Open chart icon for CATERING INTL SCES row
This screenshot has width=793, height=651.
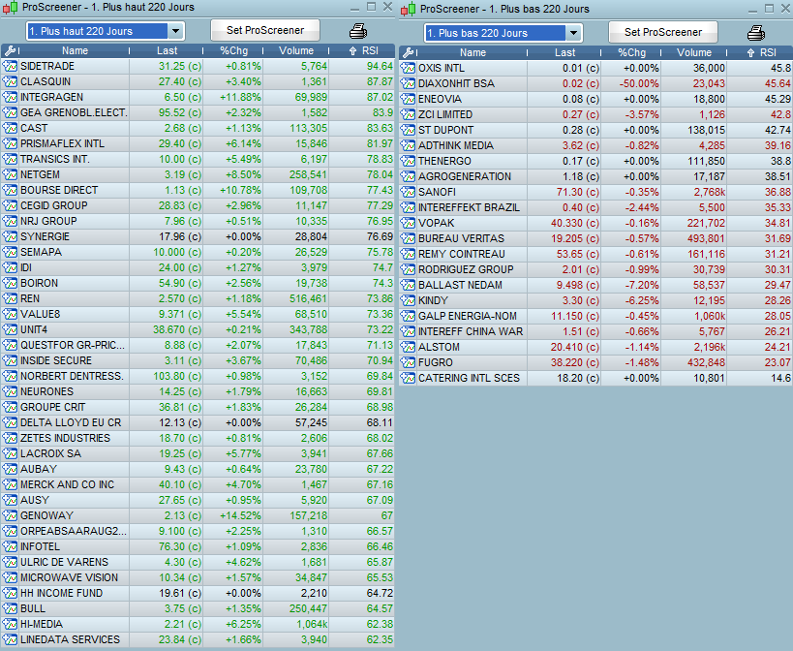[x=408, y=379]
